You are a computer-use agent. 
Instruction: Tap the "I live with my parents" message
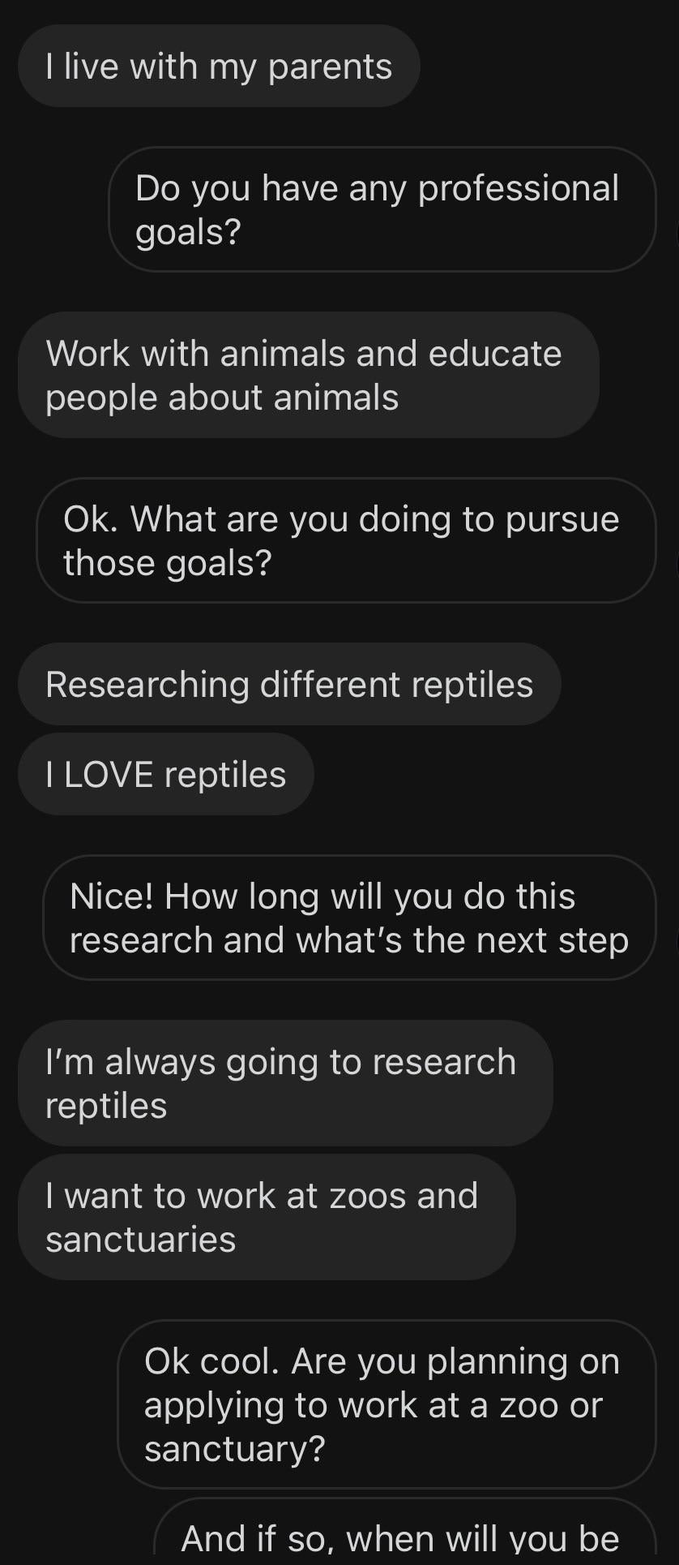tap(219, 67)
